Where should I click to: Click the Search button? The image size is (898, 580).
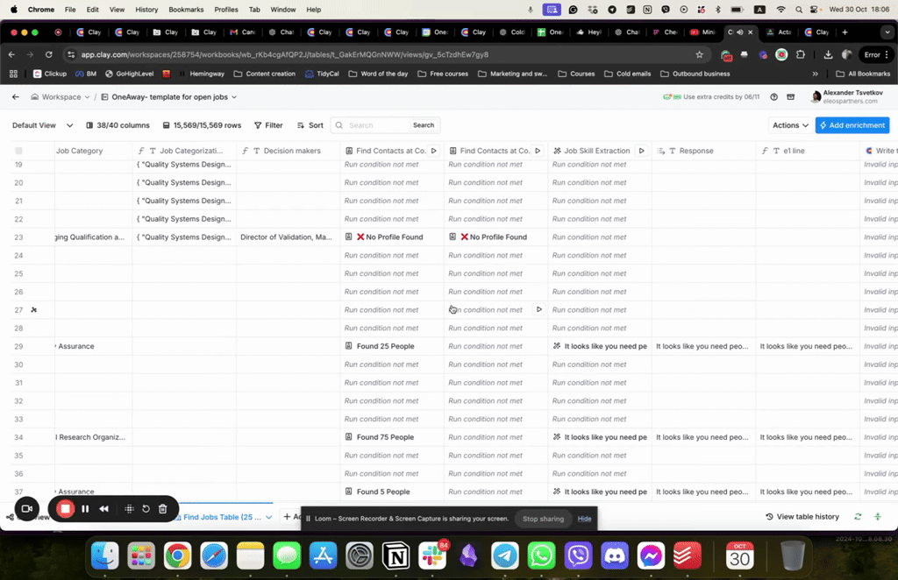tap(424, 125)
